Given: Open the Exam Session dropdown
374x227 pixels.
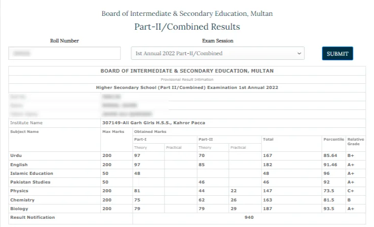Looking at the screenshot, I should (x=217, y=53).
